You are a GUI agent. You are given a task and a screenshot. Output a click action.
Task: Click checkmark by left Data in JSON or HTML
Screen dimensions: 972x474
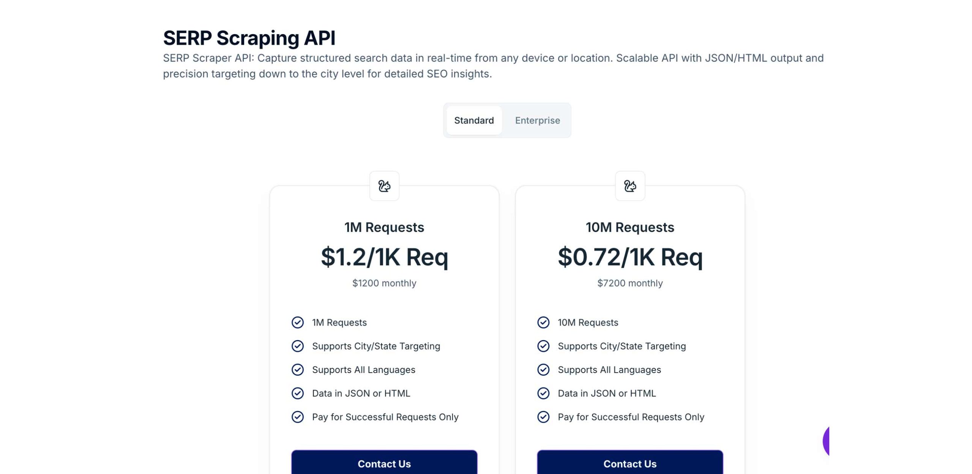298,393
